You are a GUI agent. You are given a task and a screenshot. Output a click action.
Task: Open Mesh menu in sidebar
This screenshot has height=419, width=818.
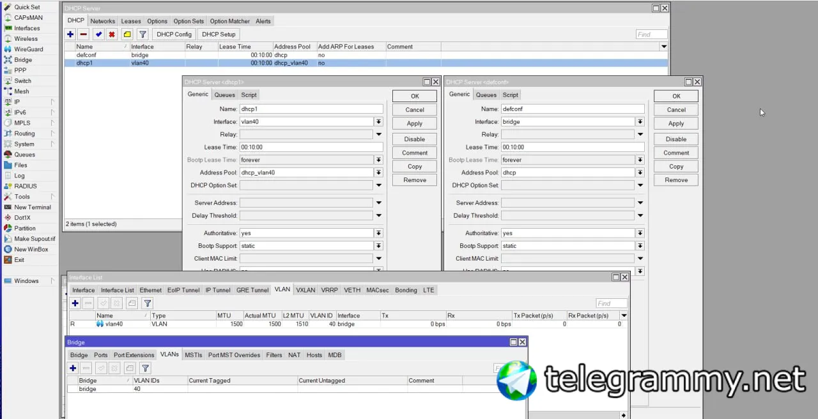coord(22,91)
